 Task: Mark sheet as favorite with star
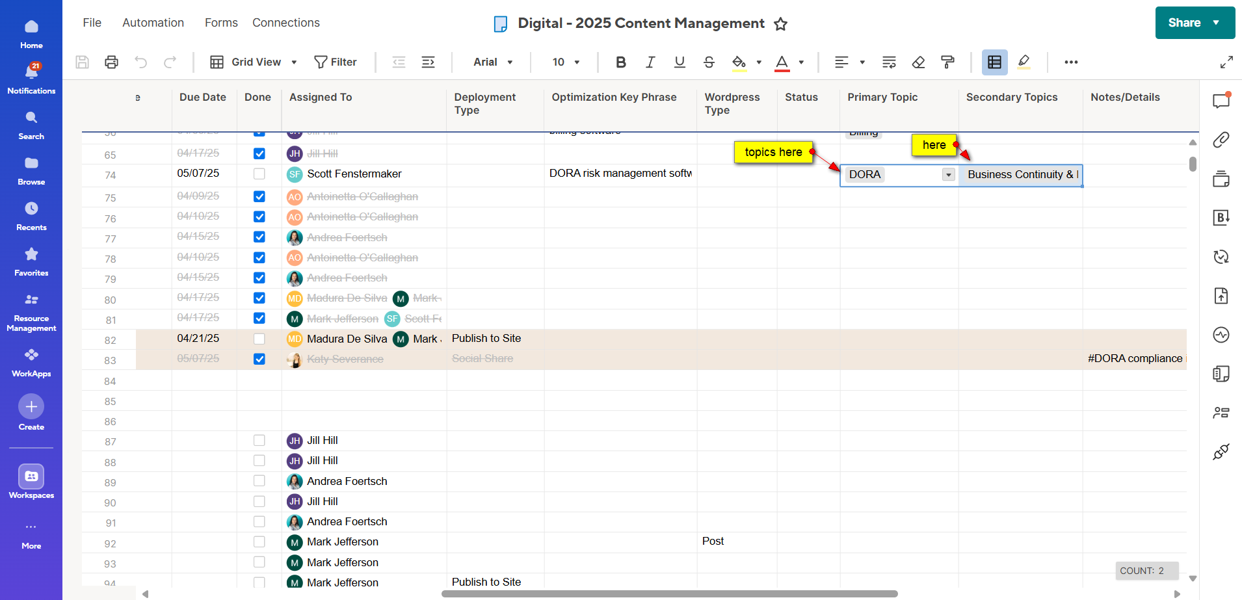(780, 24)
